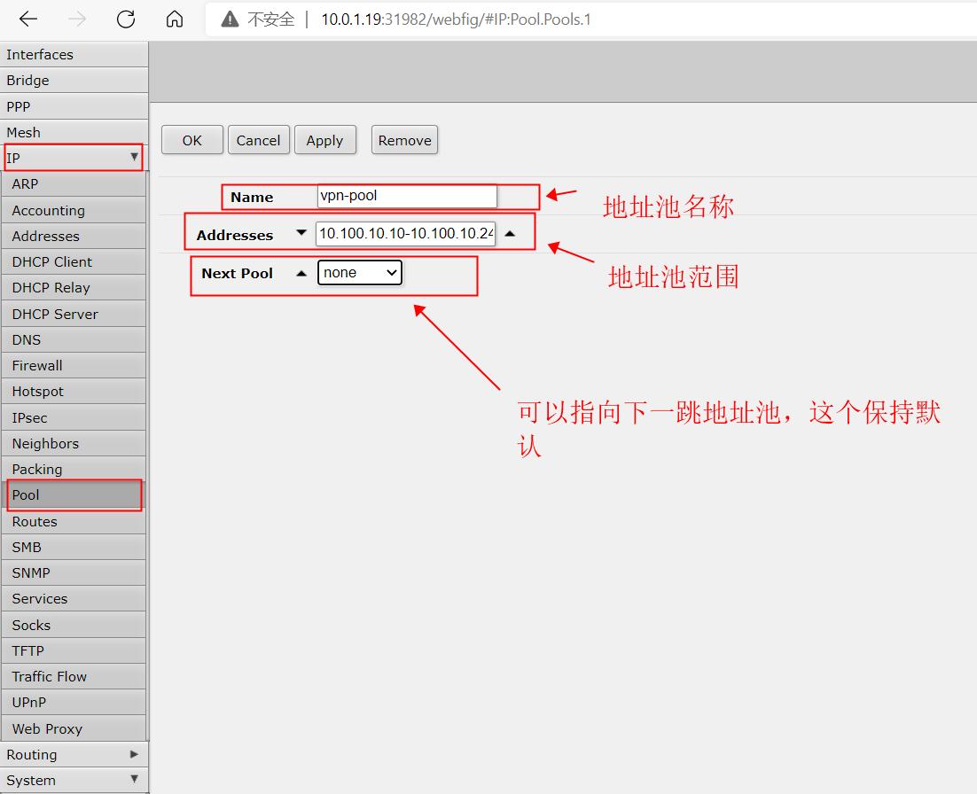The height and width of the screenshot is (794, 977).
Task: Select Routes from the sidebar
Action: (x=35, y=521)
